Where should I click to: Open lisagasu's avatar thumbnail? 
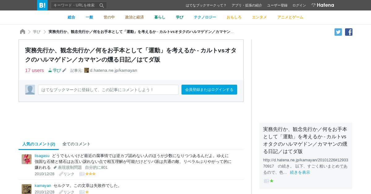pos(27,159)
